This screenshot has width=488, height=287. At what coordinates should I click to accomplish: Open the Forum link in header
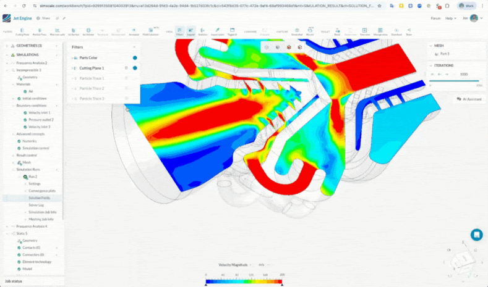pos(435,18)
